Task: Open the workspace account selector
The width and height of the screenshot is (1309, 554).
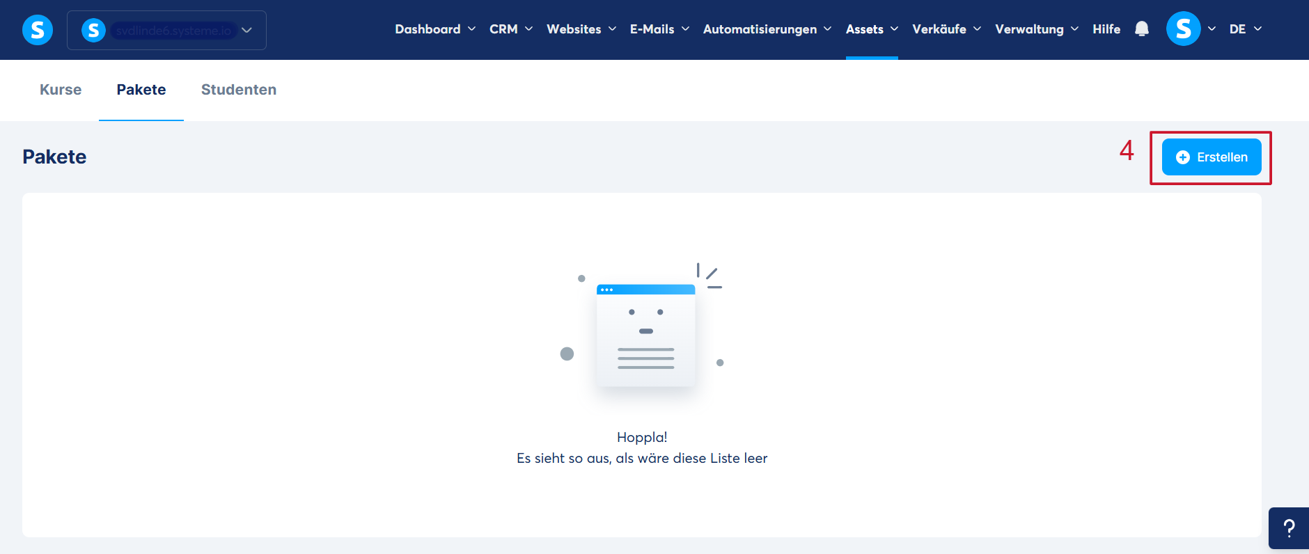Action: [166, 30]
